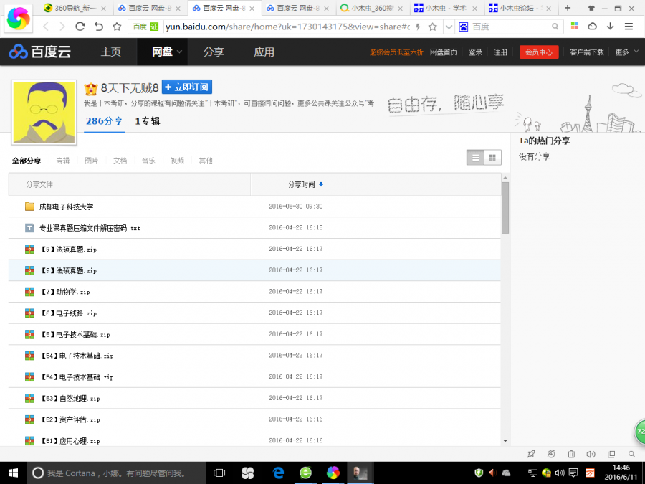Filter shares by 文档
645x484 pixels.
(x=120, y=161)
